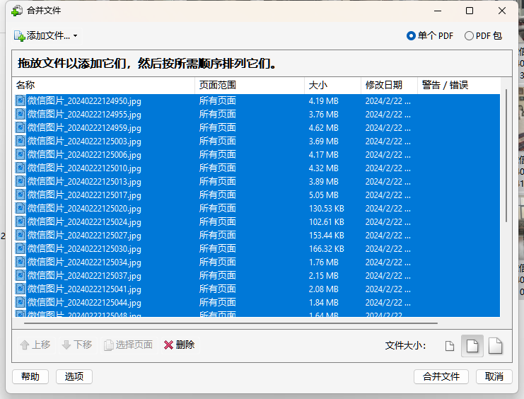The image size is (524, 399).
Task: Click the 4.62 MB size cell
Action: (323, 128)
